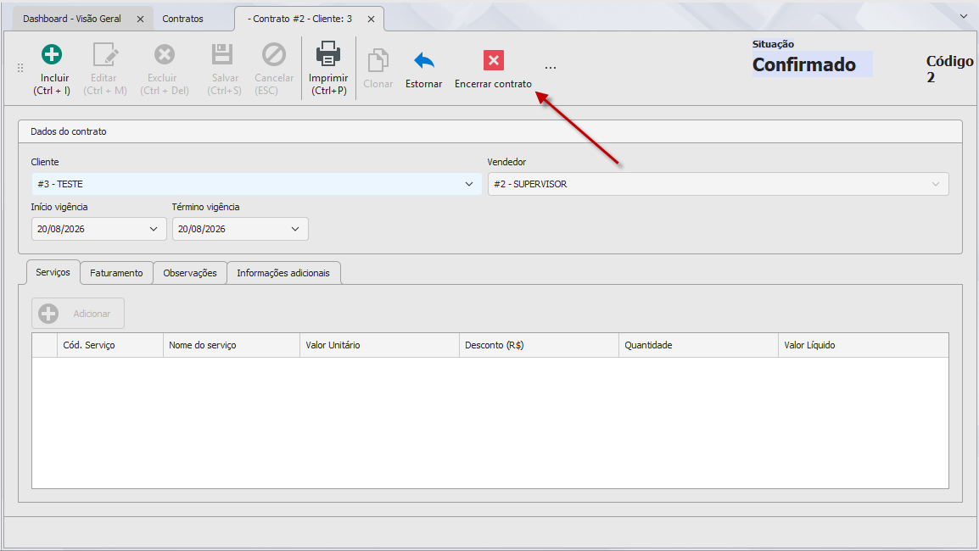Click the red Encerrar contrato icon

(493, 60)
